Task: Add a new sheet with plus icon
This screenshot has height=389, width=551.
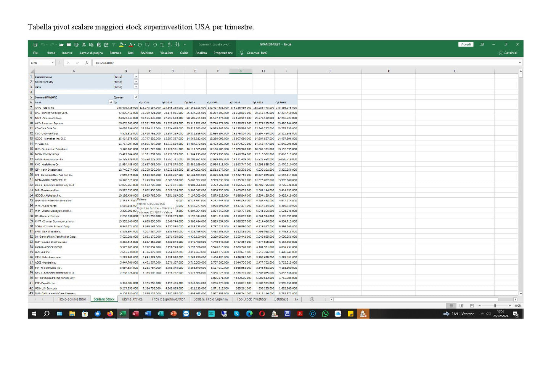Action: pos(312,299)
